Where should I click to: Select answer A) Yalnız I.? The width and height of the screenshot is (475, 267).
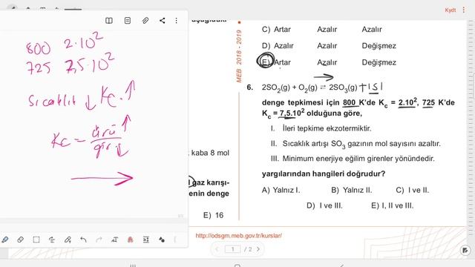(x=281, y=190)
